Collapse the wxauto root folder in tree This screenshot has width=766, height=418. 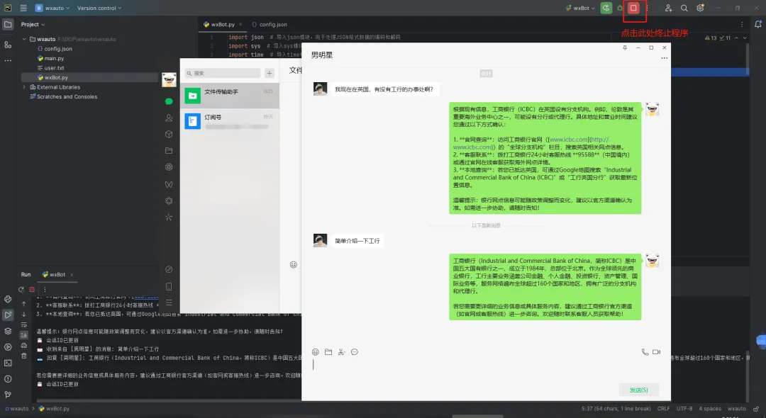coord(24,39)
